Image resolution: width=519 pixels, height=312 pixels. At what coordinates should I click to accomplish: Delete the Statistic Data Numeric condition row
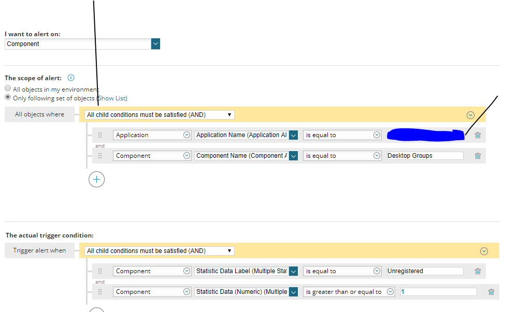click(x=491, y=292)
